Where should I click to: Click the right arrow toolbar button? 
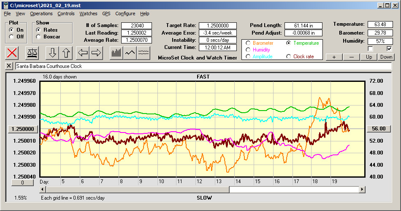point(96,53)
